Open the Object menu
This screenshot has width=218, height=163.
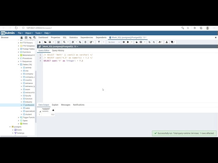29,33
